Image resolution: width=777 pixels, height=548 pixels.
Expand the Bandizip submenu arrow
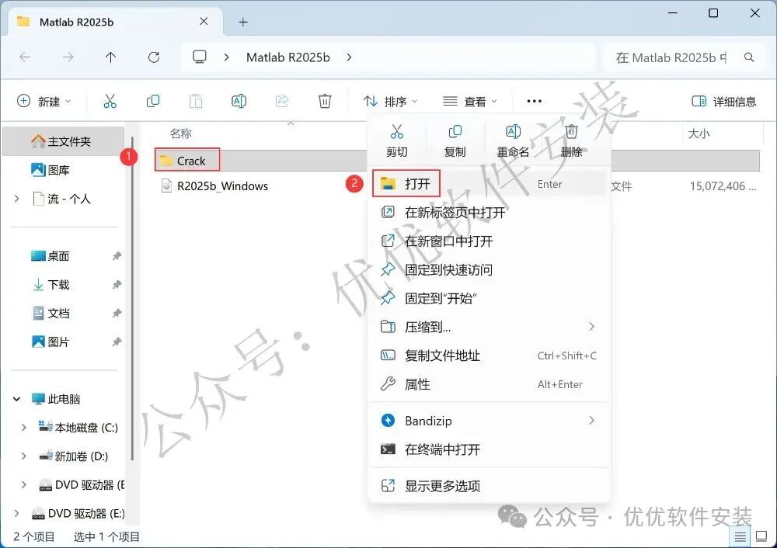591,421
